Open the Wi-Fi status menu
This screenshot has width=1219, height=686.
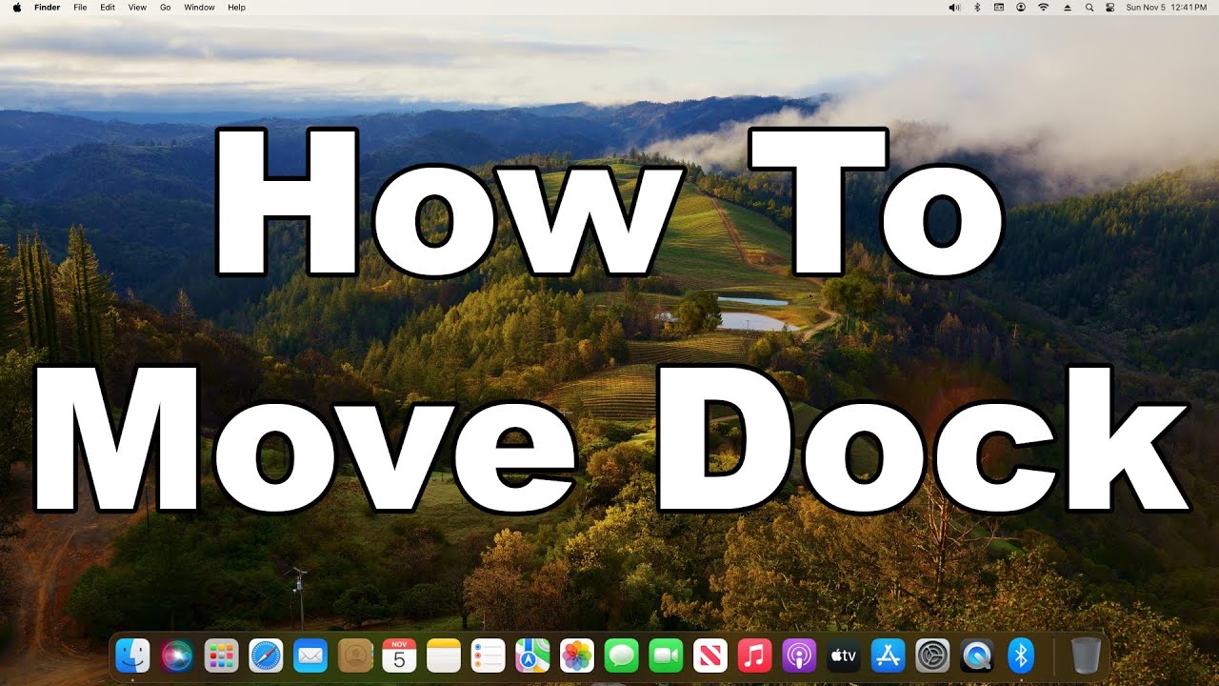point(1044,7)
